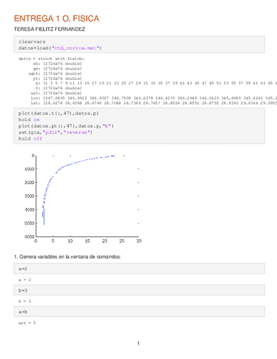Click the title 'ENTREGA 1 O. FISICA'
Screen dimensions: 277x359
pyautogui.click(x=57, y=19)
